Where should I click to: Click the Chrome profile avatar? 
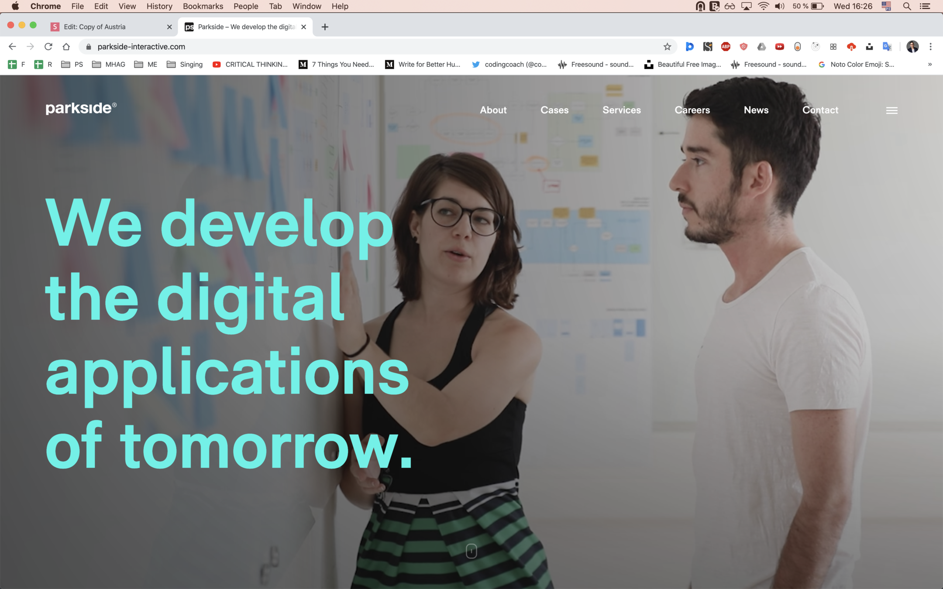(912, 47)
